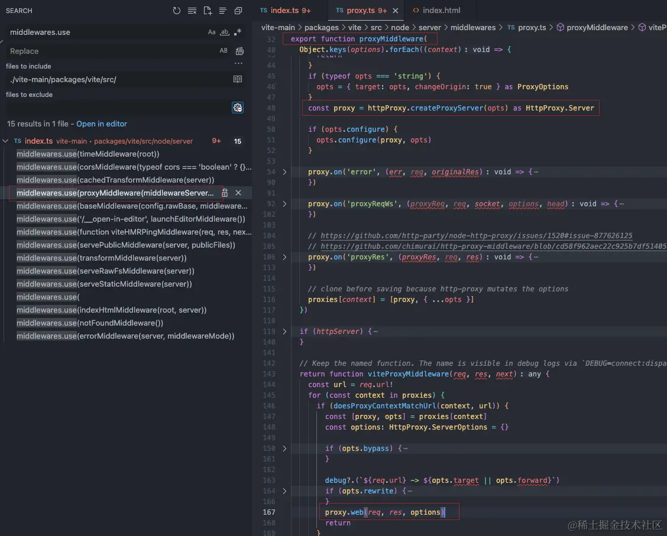Collapse all search results

tap(238, 11)
